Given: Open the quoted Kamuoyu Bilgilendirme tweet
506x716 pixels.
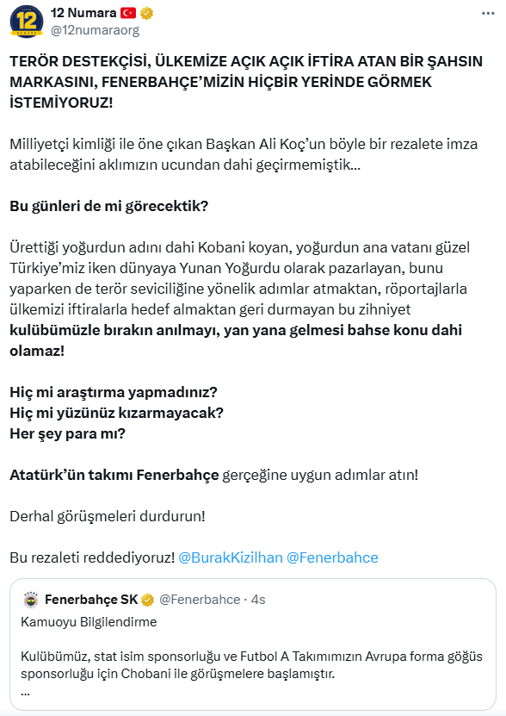Looking at the screenshot, I should [x=253, y=644].
